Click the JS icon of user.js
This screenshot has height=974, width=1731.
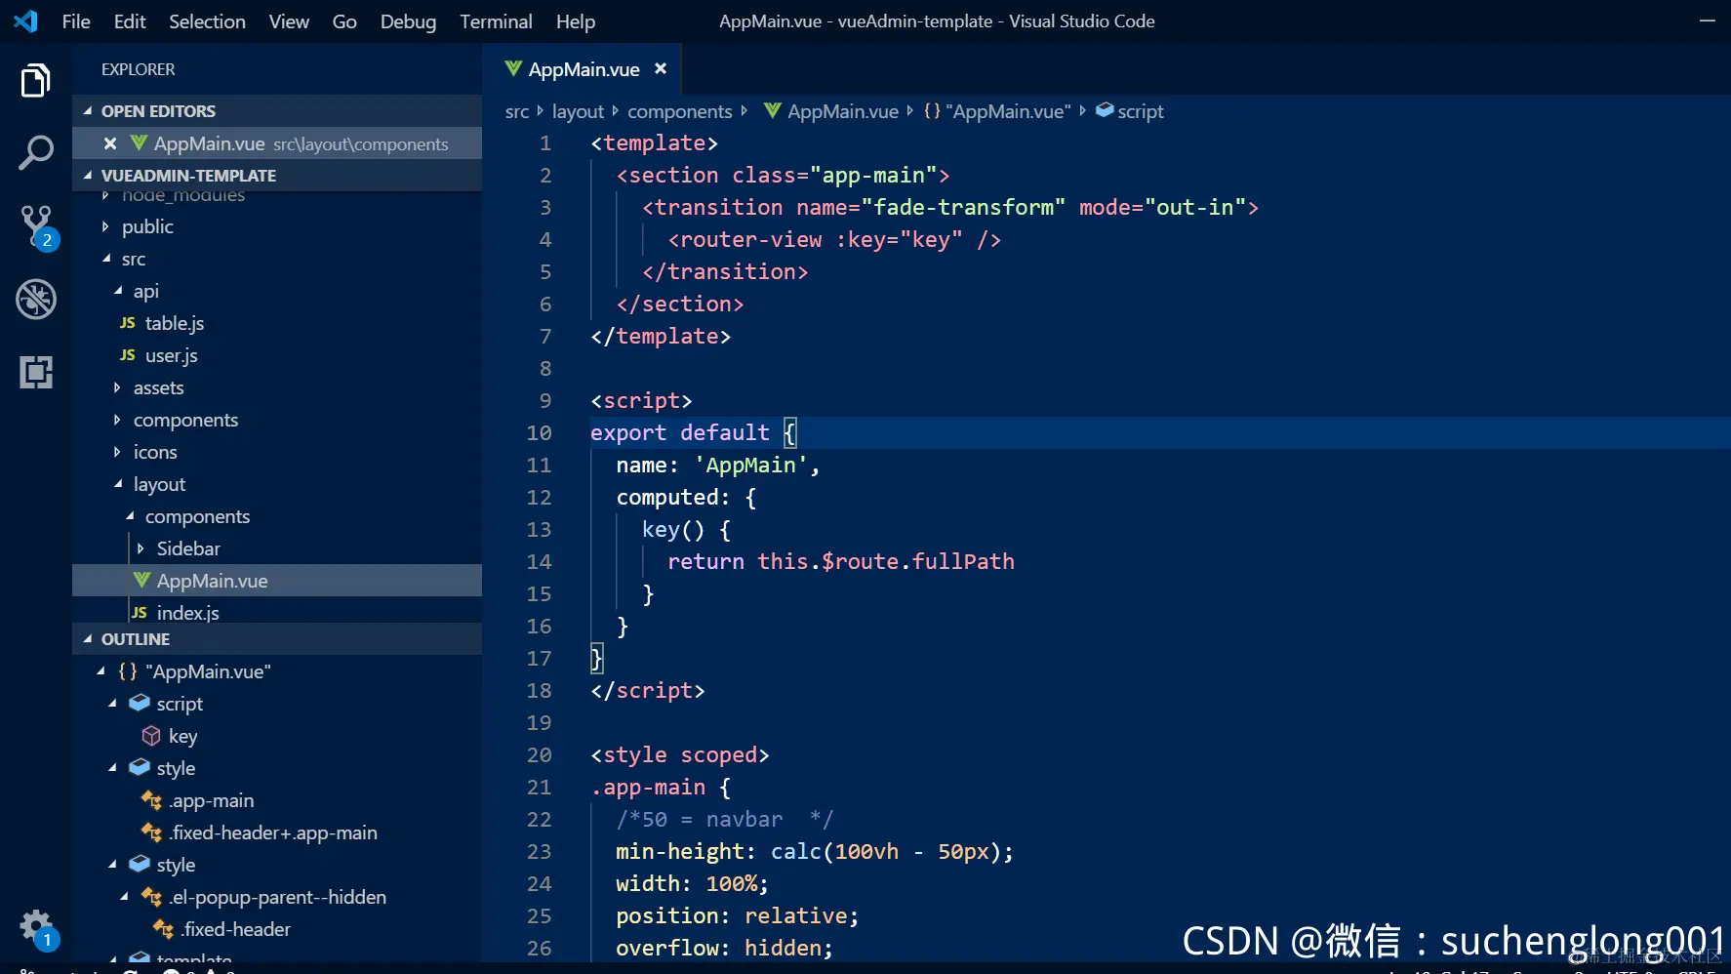(128, 355)
